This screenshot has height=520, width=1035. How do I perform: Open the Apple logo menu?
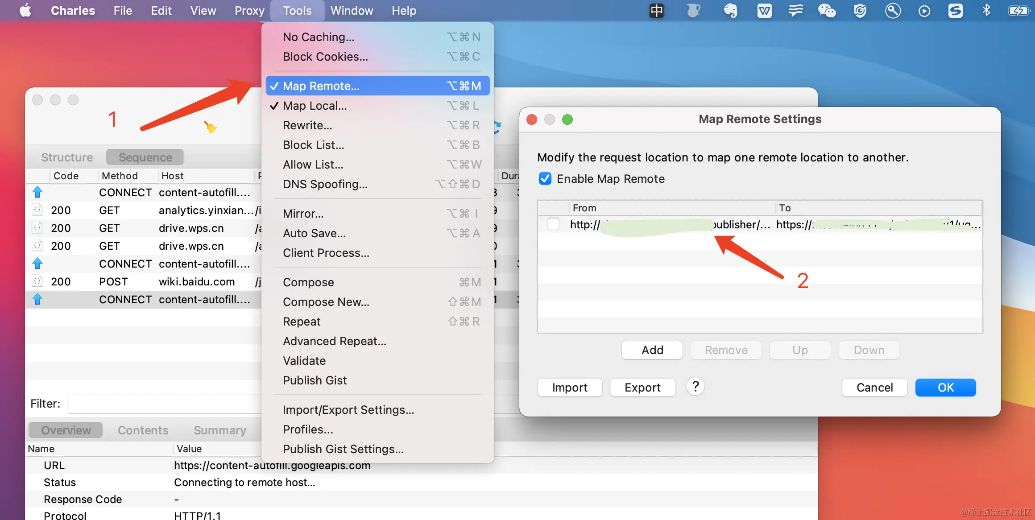(25, 11)
